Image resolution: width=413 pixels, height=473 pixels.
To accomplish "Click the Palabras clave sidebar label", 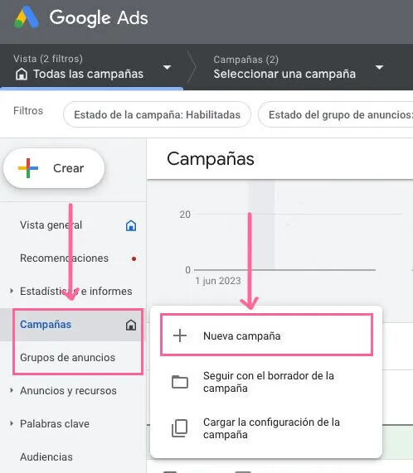I will point(55,423).
